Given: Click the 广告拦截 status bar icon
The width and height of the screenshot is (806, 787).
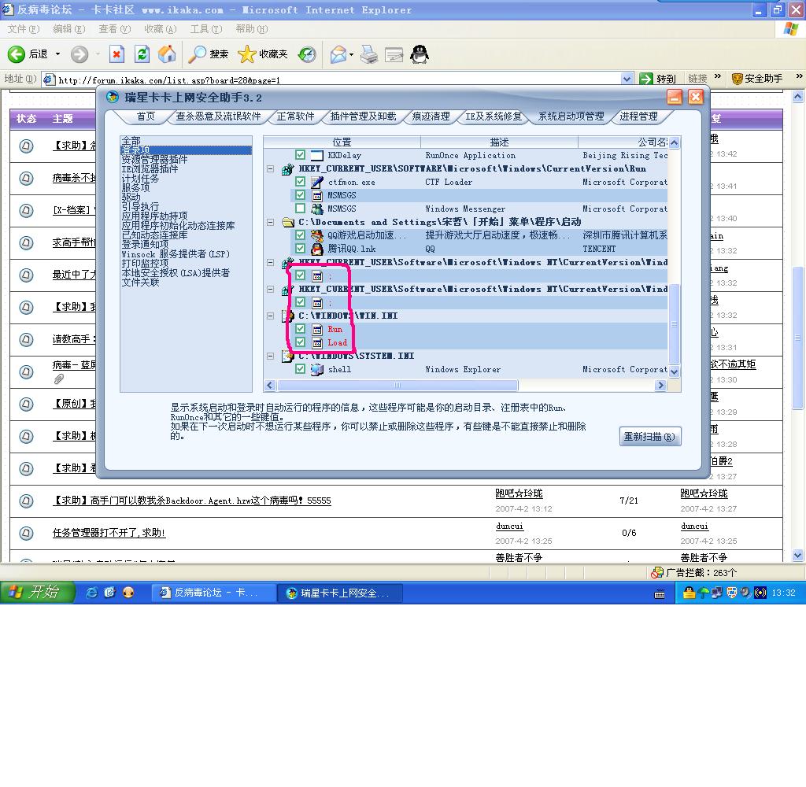Looking at the screenshot, I should click(657, 572).
